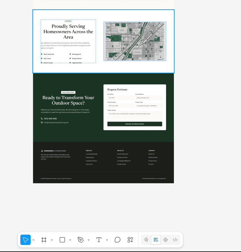Screen dimensions: 241x252
Task: Select the copyright notice in footer
Action: [x=56, y=178]
